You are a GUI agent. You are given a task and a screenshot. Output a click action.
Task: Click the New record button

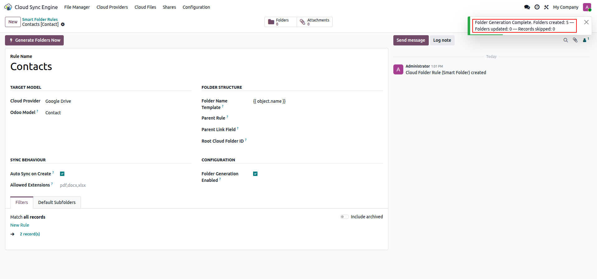pyautogui.click(x=13, y=22)
